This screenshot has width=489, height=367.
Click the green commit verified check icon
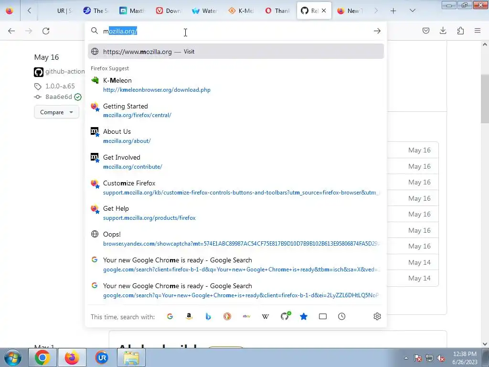[x=78, y=97]
